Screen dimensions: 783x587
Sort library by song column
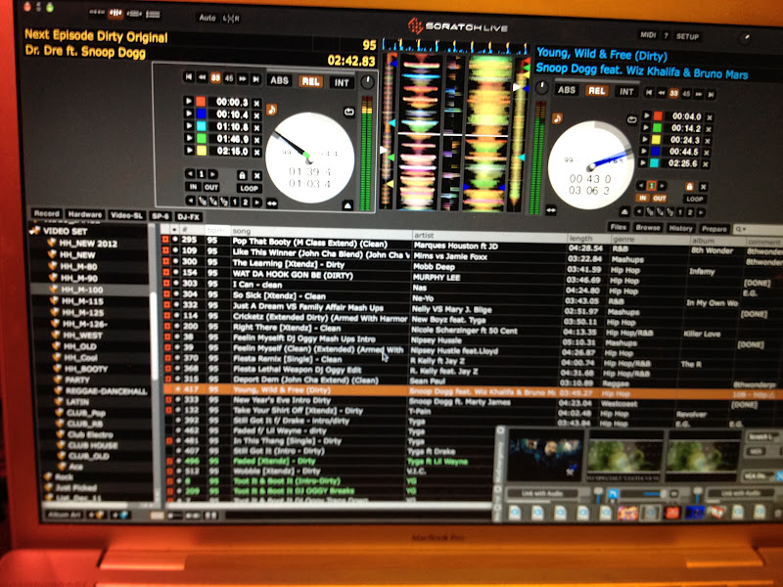tap(320, 232)
